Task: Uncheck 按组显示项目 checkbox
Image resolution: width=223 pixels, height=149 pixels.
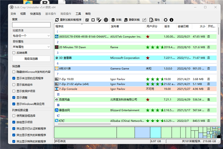Action: pos(14,122)
